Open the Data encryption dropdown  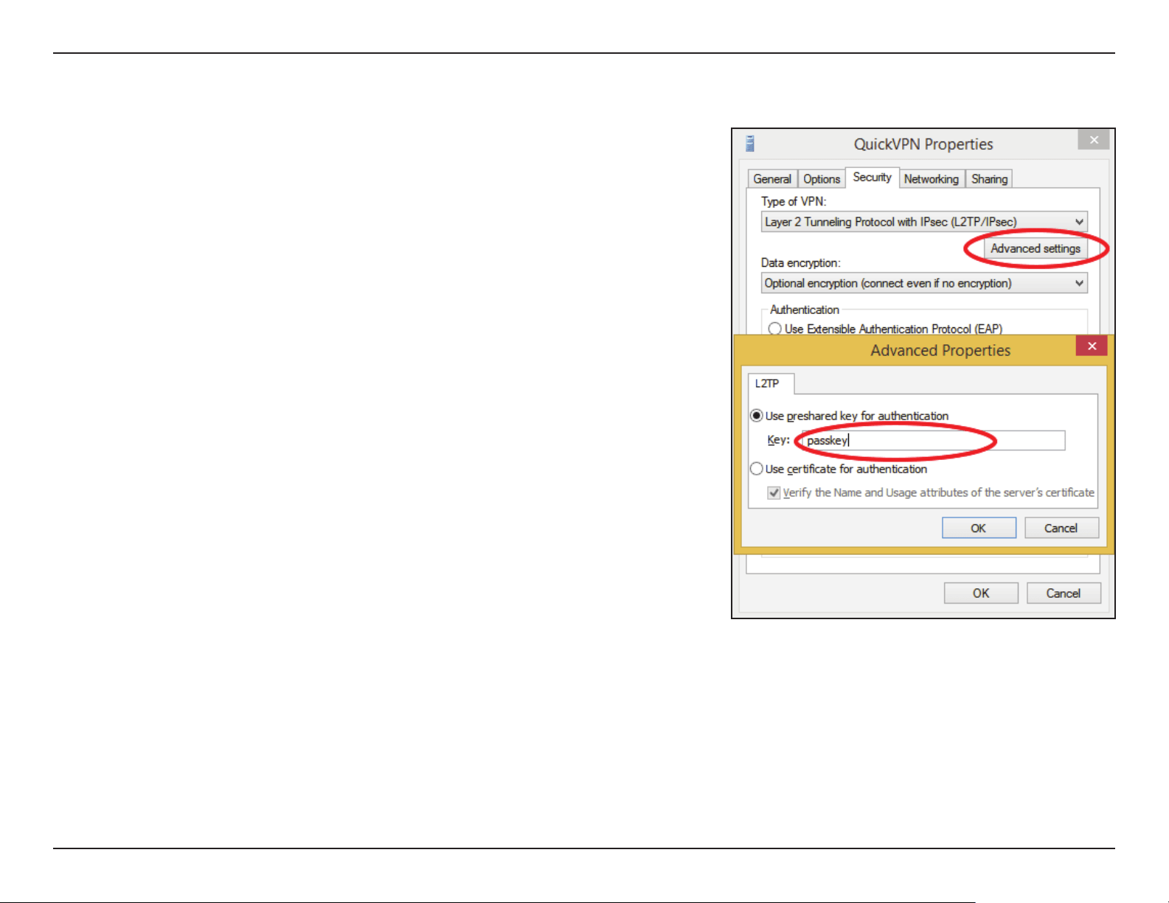[x=924, y=283]
